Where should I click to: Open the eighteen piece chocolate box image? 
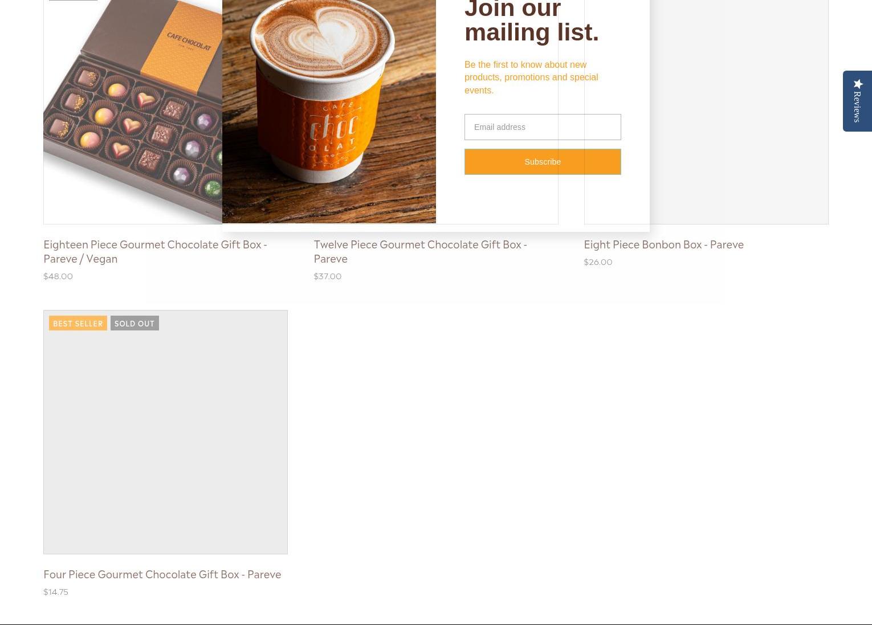[133, 112]
